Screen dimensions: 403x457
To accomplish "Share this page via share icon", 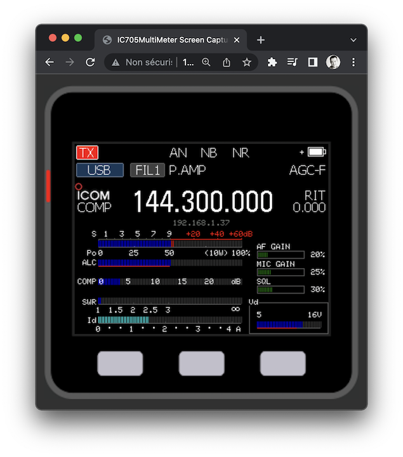I will click(x=227, y=62).
